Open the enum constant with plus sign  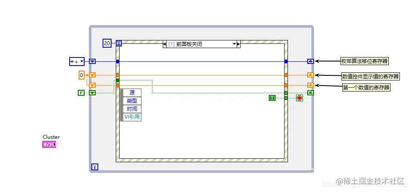click(x=77, y=62)
